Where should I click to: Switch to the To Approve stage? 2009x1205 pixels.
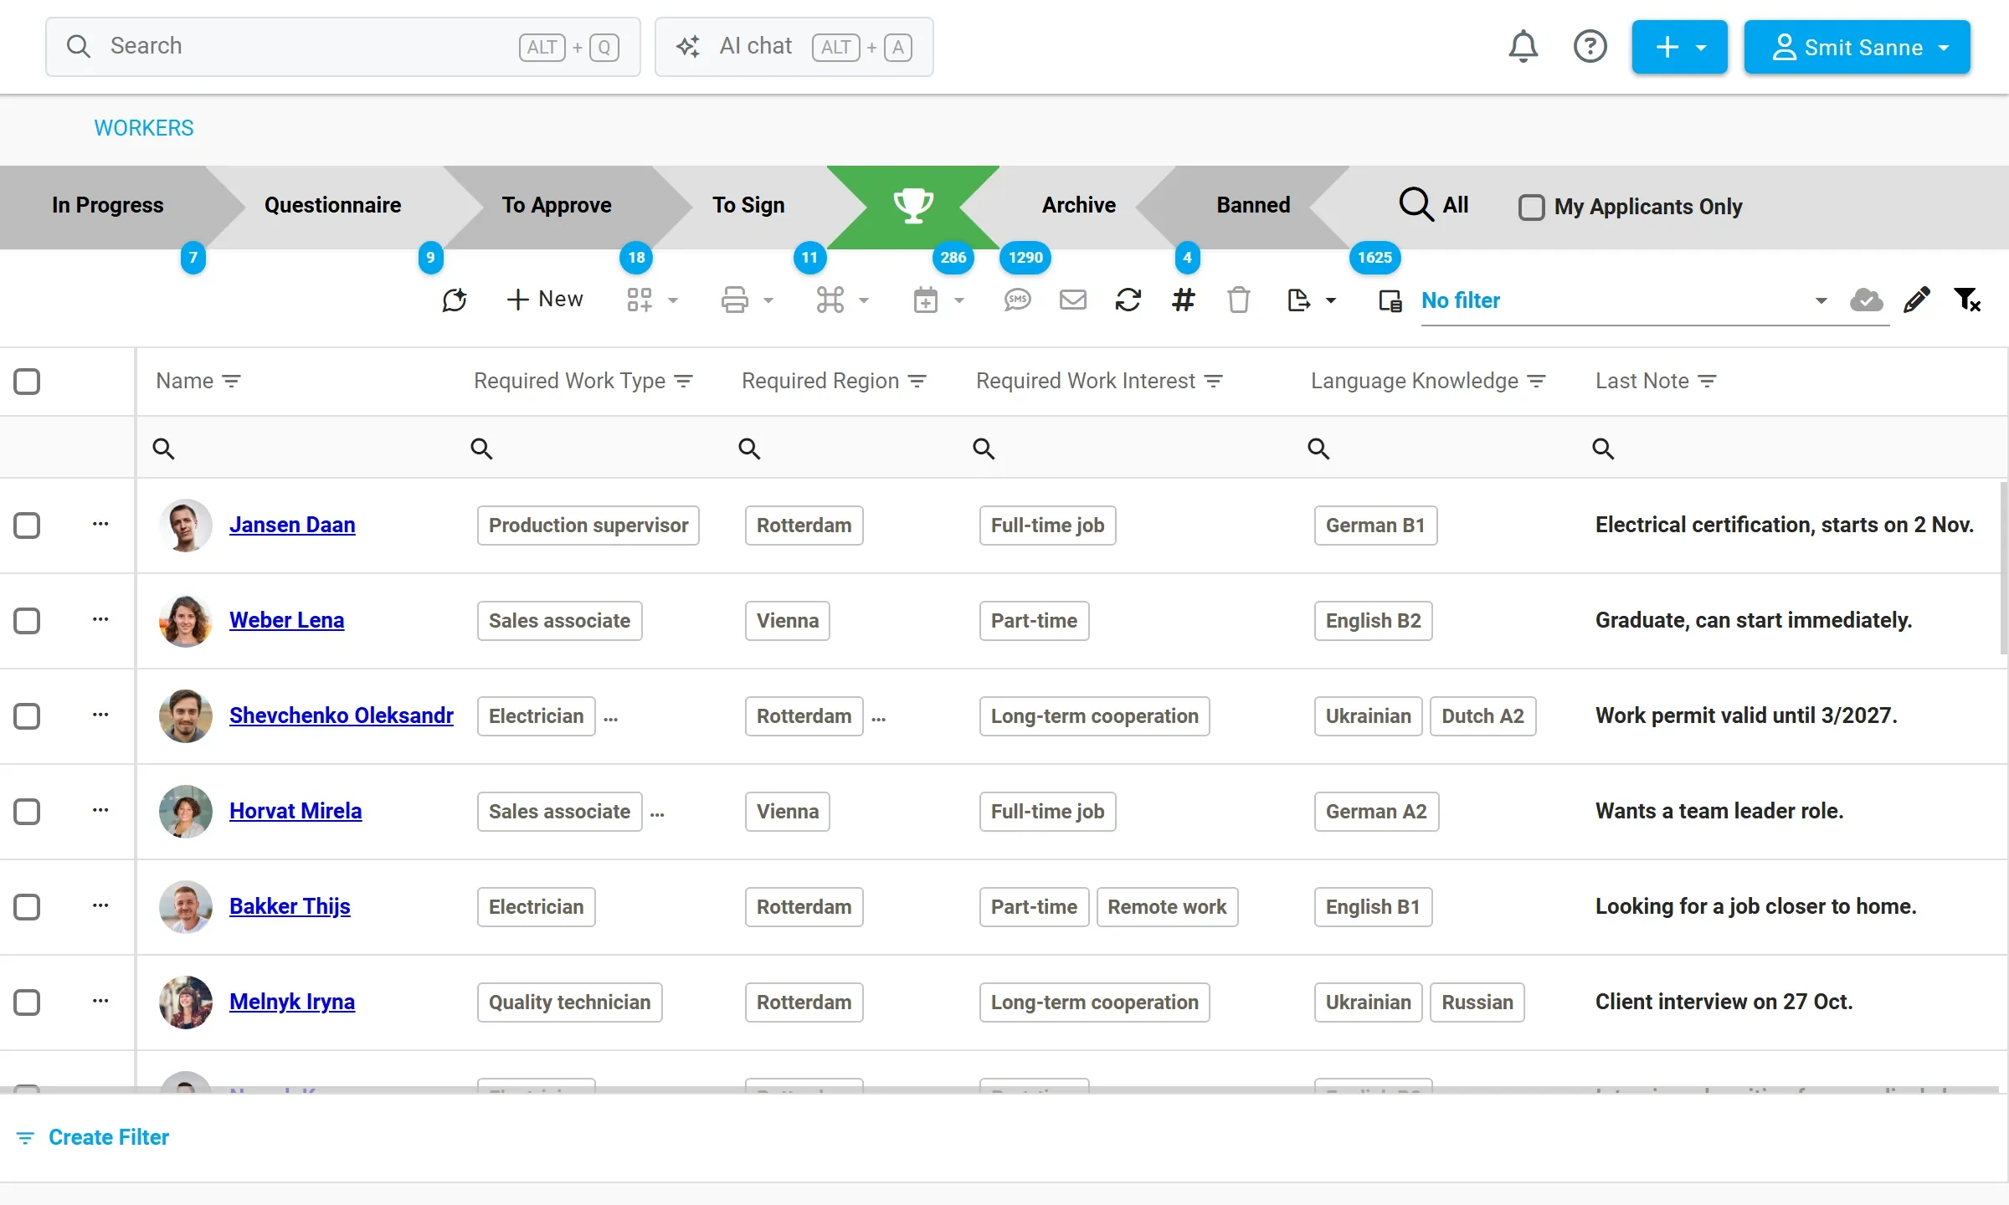click(x=557, y=206)
